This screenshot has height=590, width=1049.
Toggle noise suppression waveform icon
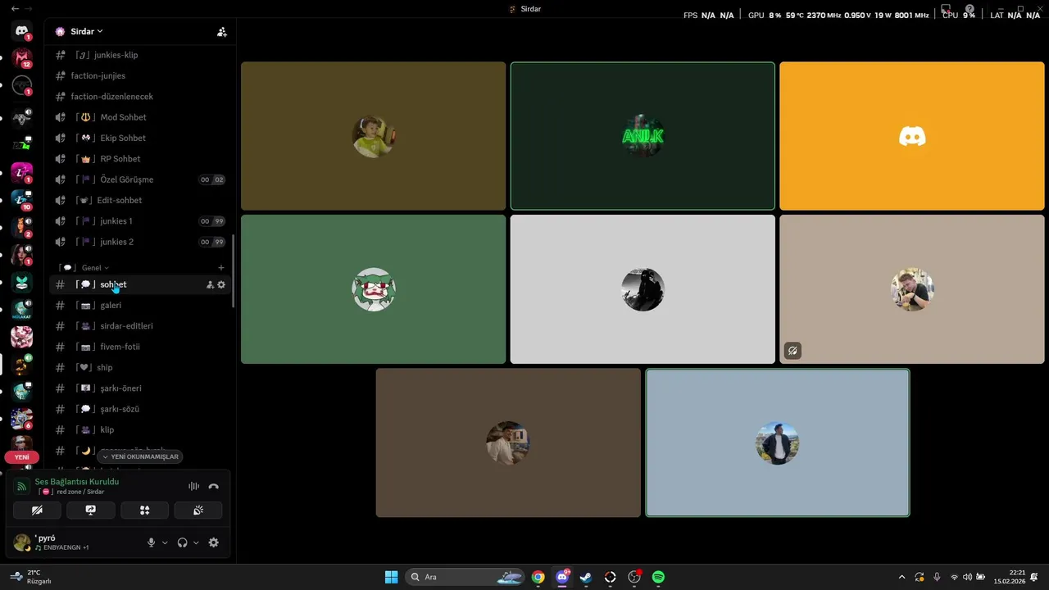193,487
